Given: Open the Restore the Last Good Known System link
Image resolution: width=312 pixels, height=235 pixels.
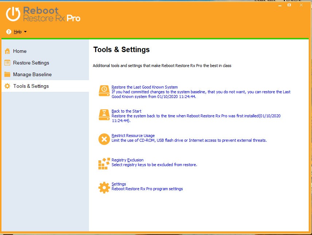Looking at the screenshot, I should point(145,87).
